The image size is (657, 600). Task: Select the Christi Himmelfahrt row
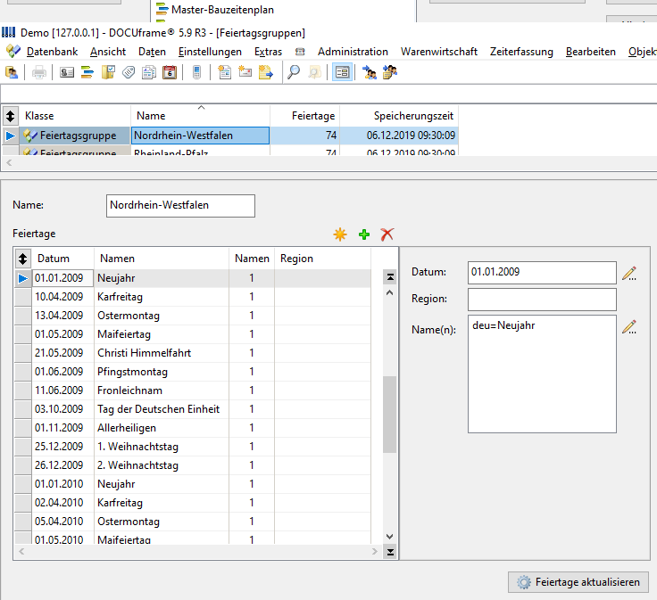click(x=193, y=353)
